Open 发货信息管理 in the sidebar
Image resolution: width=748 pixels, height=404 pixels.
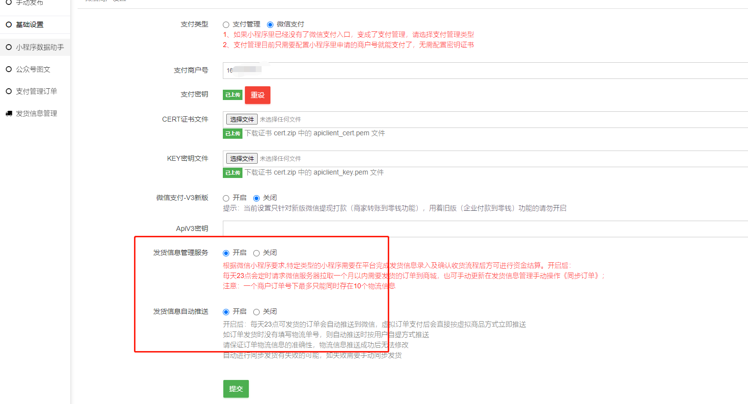pyautogui.click(x=36, y=113)
